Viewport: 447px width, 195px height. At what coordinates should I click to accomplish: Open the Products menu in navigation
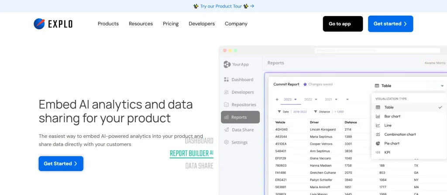point(108,24)
